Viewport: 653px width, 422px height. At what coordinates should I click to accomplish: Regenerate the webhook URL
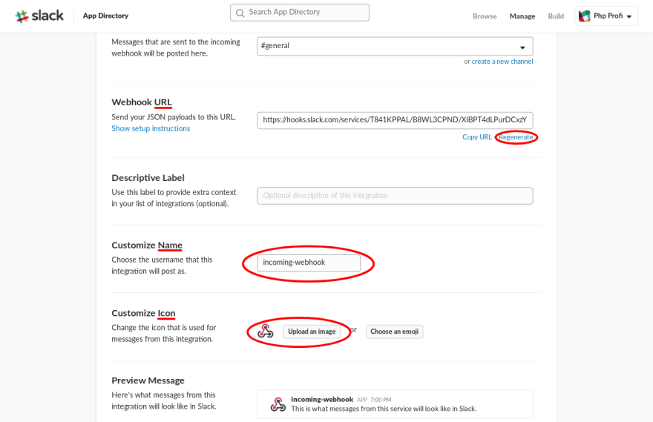pyautogui.click(x=516, y=137)
